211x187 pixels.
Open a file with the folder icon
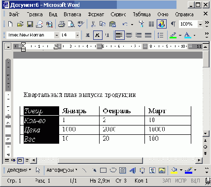tap(20, 24)
